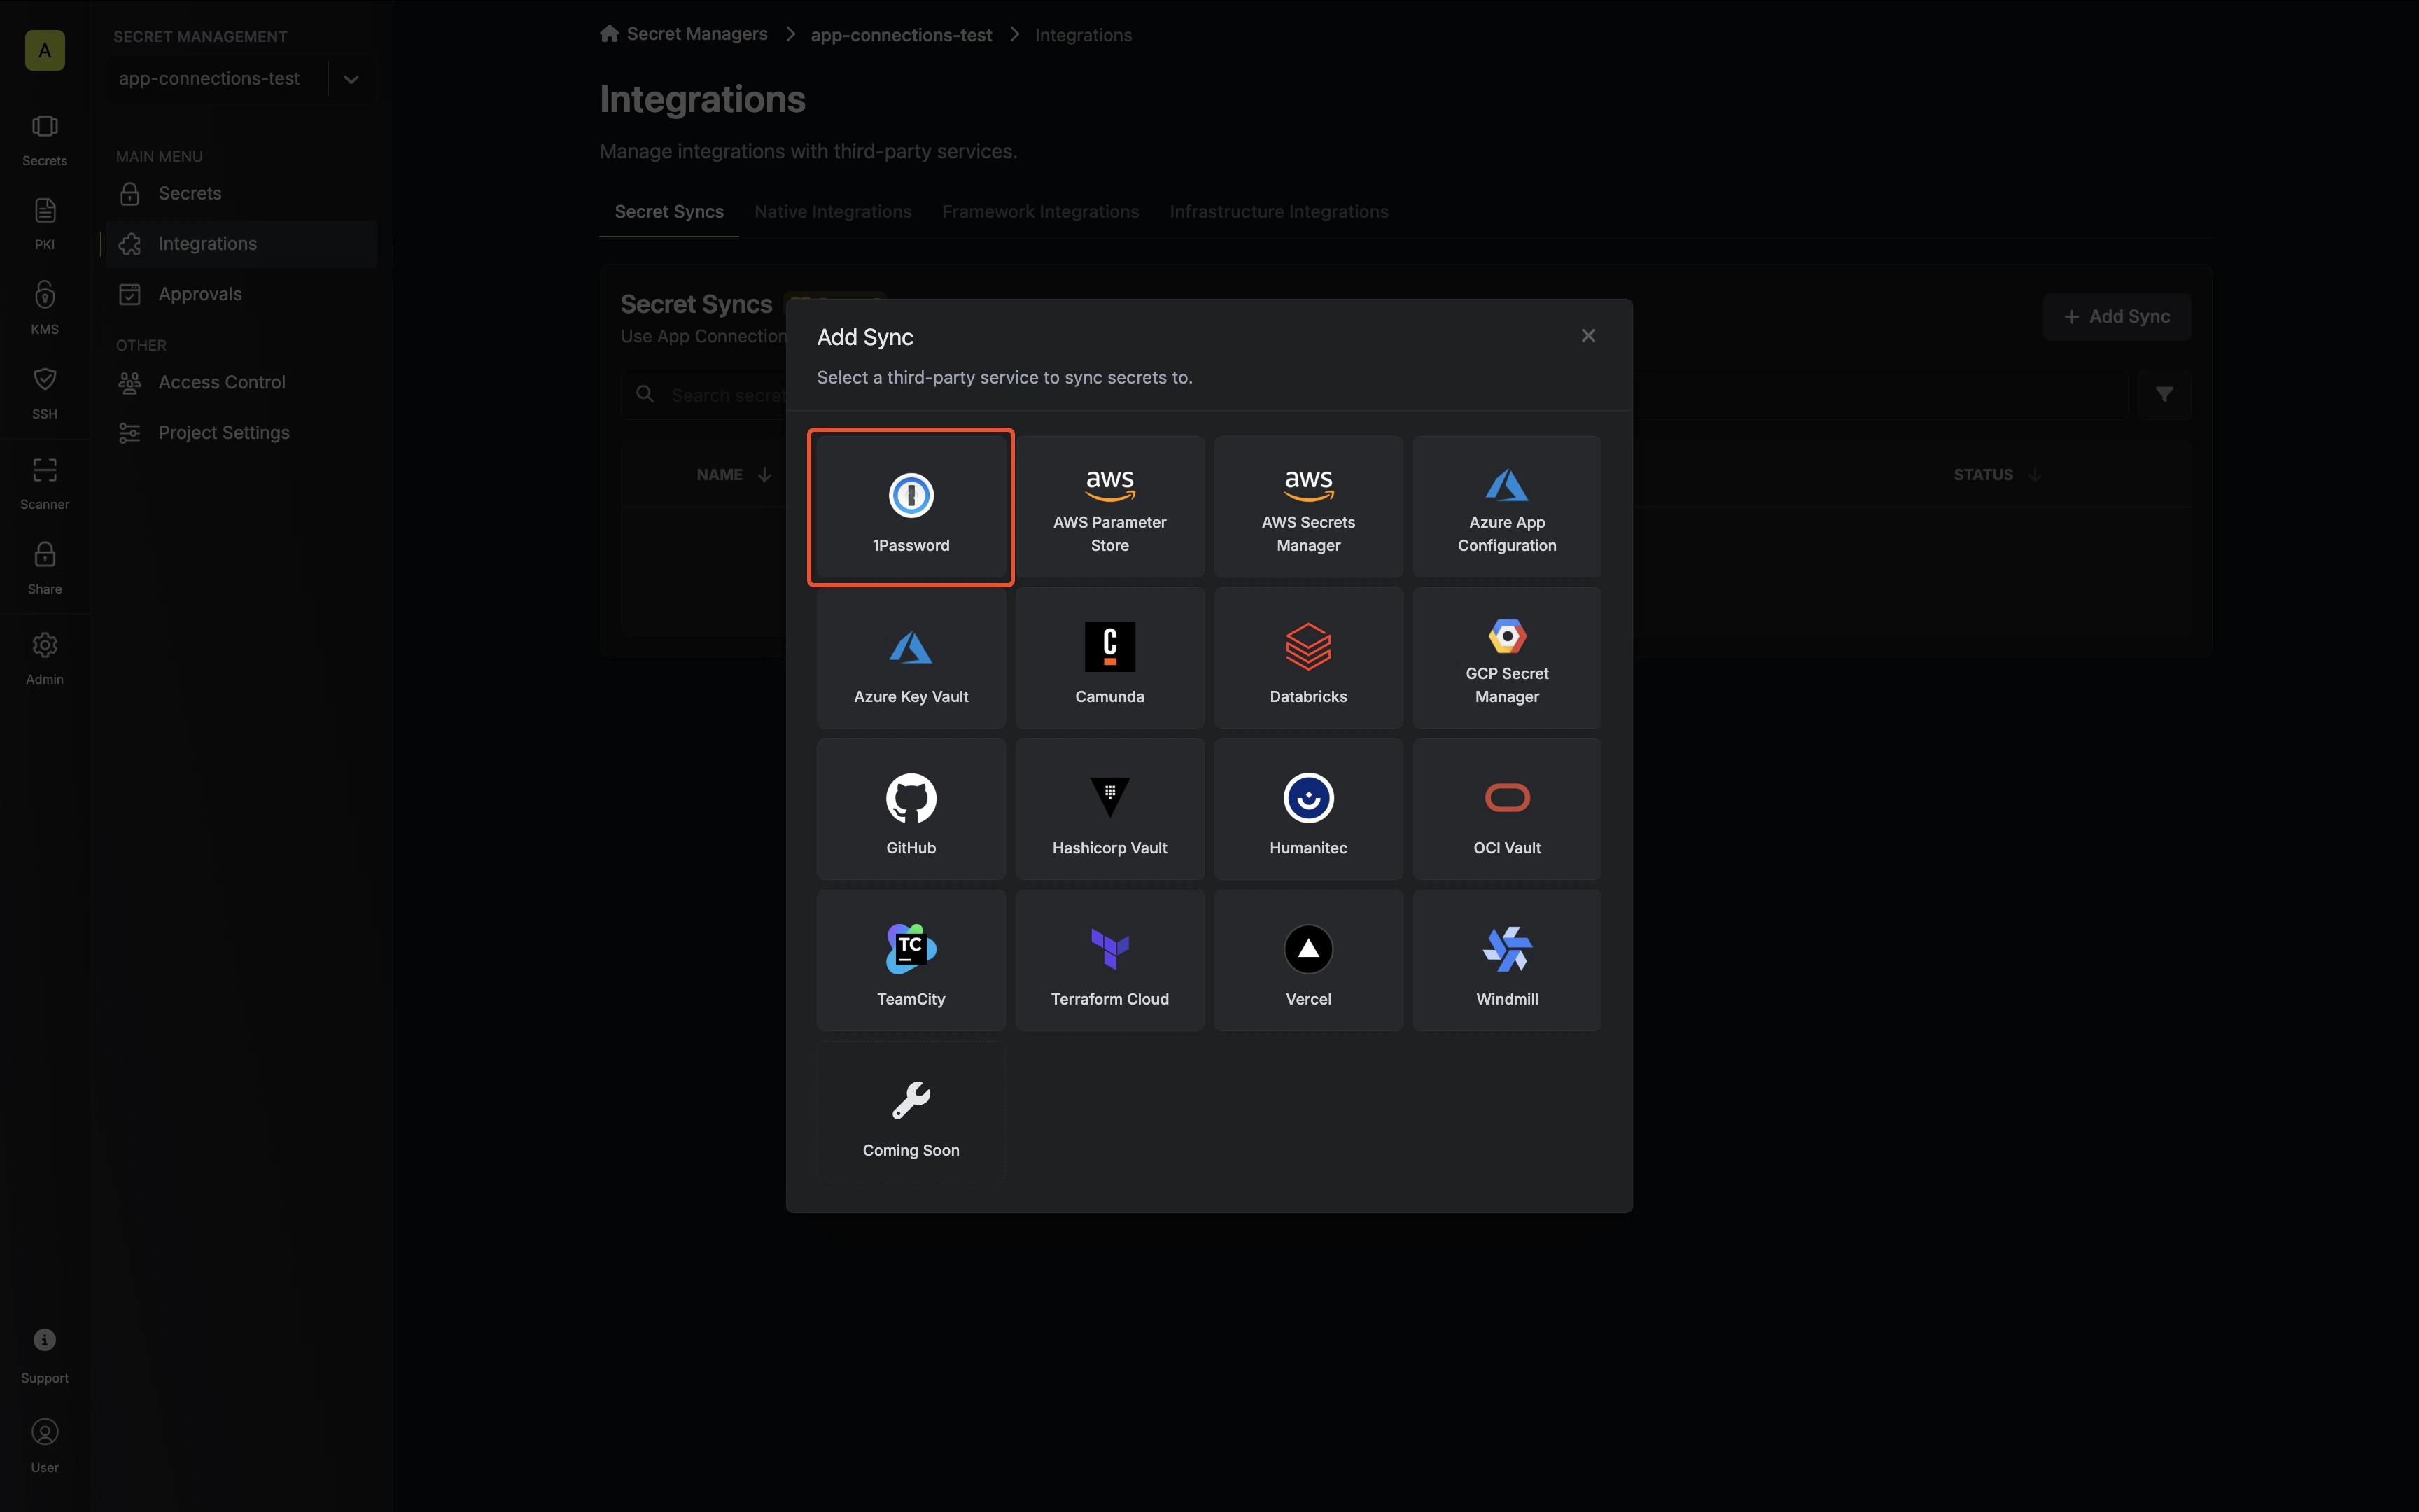2419x1512 pixels.
Task: Click the search secret syncs field
Action: click(1375, 395)
